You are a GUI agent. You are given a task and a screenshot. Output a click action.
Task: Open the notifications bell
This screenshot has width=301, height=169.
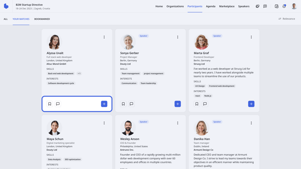pyautogui.click(x=284, y=6)
